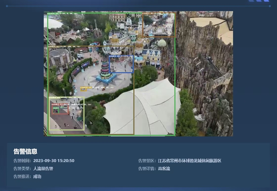Click the push status value 成功
Screen dimensions: 277x191
coord(37,177)
